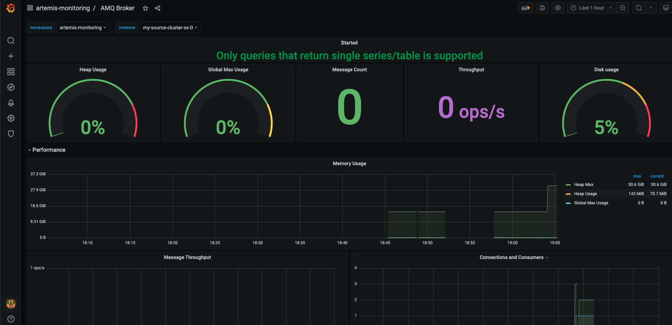Click the Heap Usage panel title
Image resolution: width=672 pixels, height=325 pixels.
[93, 70]
